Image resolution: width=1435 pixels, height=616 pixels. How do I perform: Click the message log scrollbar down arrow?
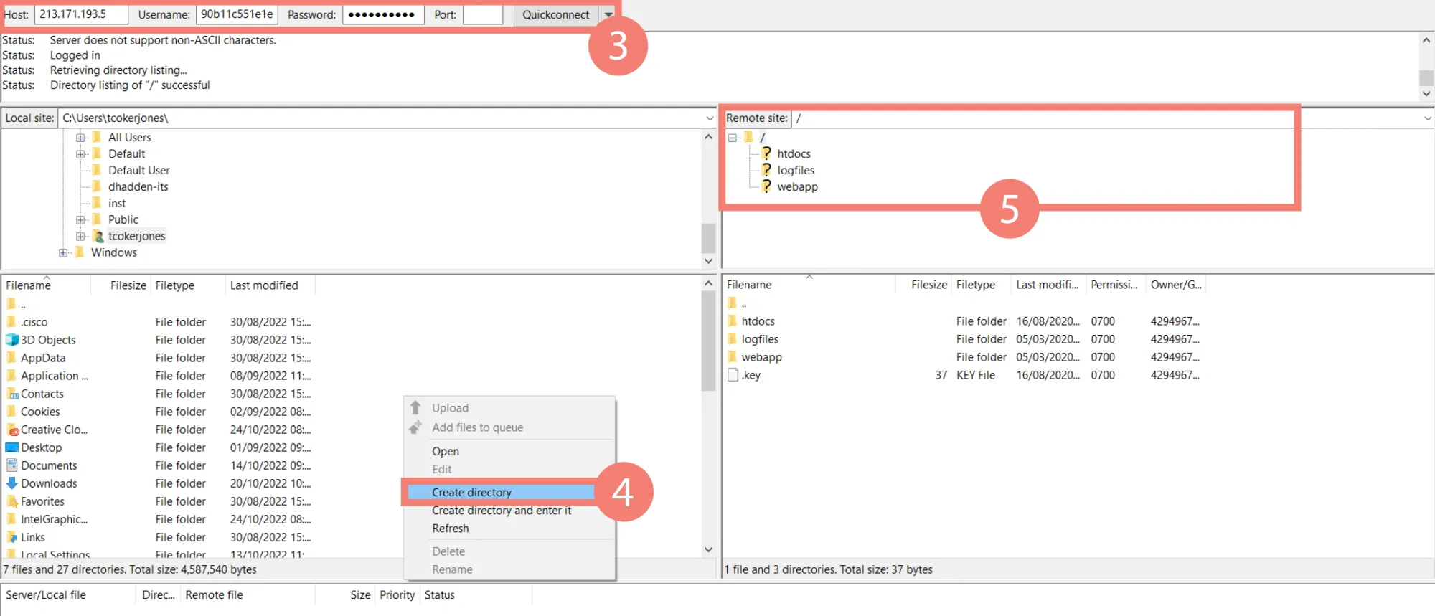coord(1426,93)
